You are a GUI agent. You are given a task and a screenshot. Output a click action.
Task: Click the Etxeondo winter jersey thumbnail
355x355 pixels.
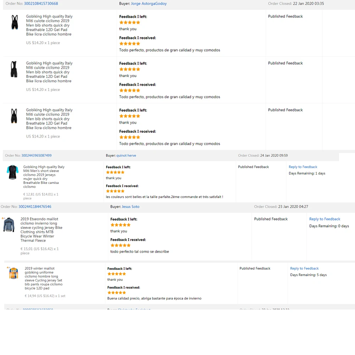pos(9,225)
